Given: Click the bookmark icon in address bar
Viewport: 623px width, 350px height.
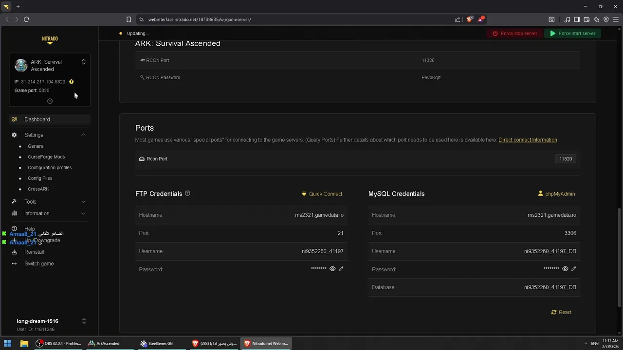Looking at the screenshot, I should [128, 19].
